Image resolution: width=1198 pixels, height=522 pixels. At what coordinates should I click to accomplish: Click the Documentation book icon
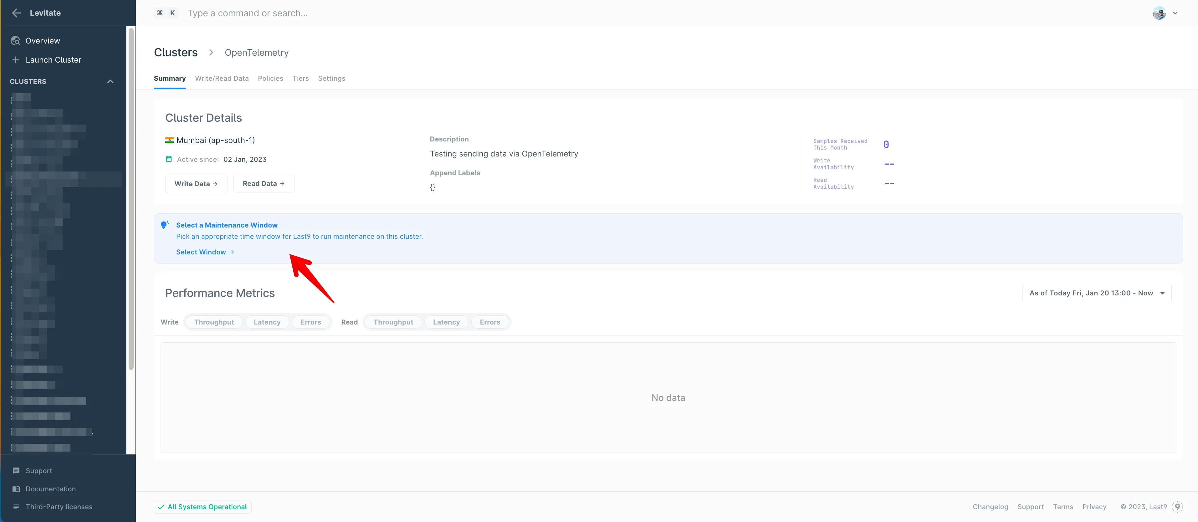(16, 489)
